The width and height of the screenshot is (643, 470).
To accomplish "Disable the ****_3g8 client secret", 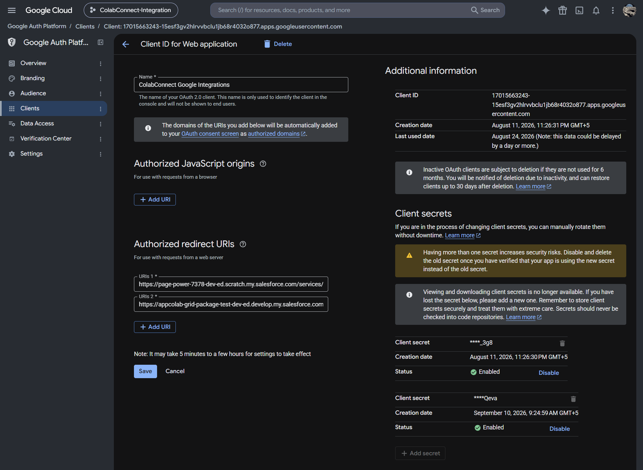I will pyautogui.click(x=549, y=373).
